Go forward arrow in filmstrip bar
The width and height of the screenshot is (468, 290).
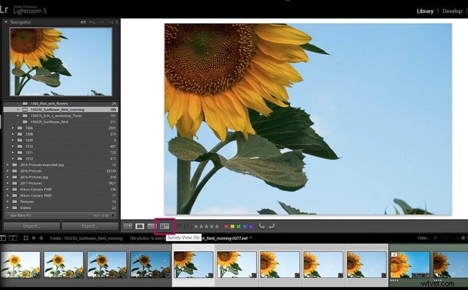(x=41, y=238)
